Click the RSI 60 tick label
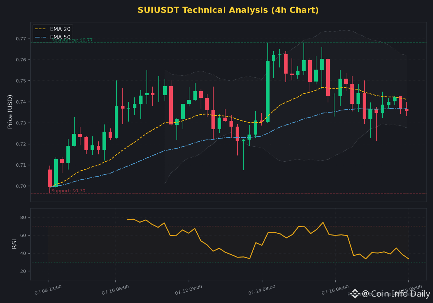The width and height of the screenshot is (433, 303). click(23, 235)
